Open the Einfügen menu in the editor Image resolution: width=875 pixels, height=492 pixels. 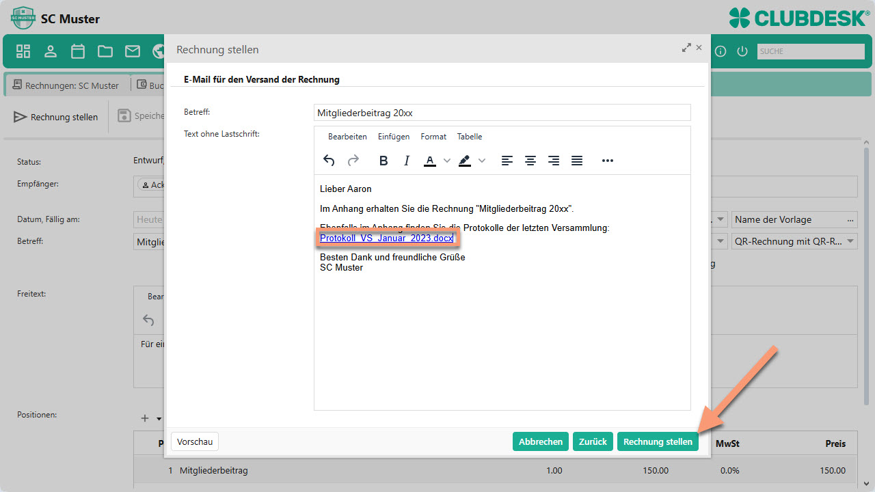394,137
